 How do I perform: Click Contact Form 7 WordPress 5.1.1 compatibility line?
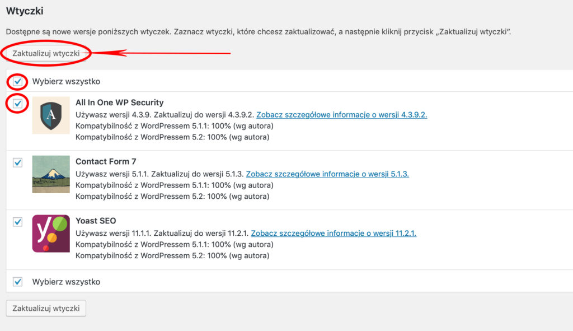[175, 185]
